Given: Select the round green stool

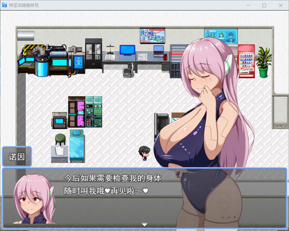Looking at the screenshot, I should click(x=60, y=139).
